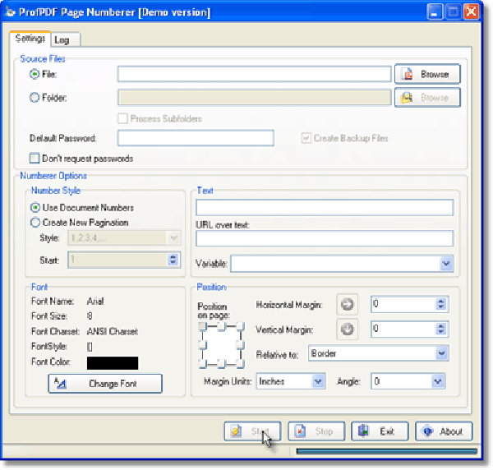Select bottom-left position anchor on page grid
The image size is (493, 470).
202,364
